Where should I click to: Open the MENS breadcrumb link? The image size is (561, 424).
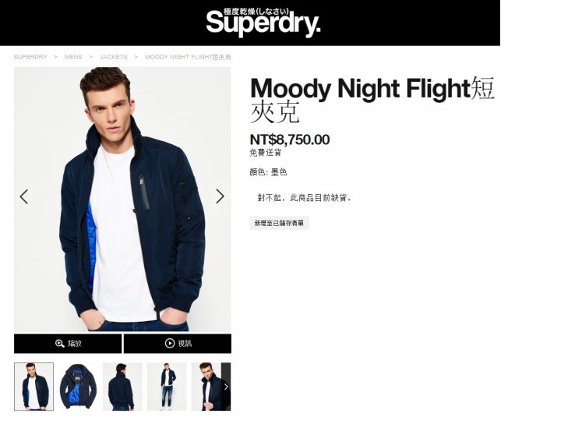[73, 57]
